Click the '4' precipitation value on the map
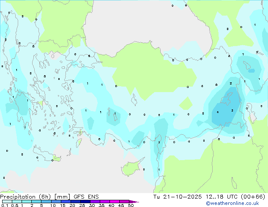The image size is (268, 207). (218, 112)
